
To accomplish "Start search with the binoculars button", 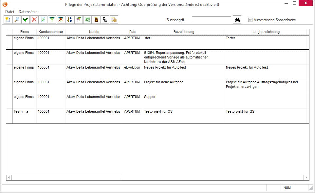I will 237,20.
